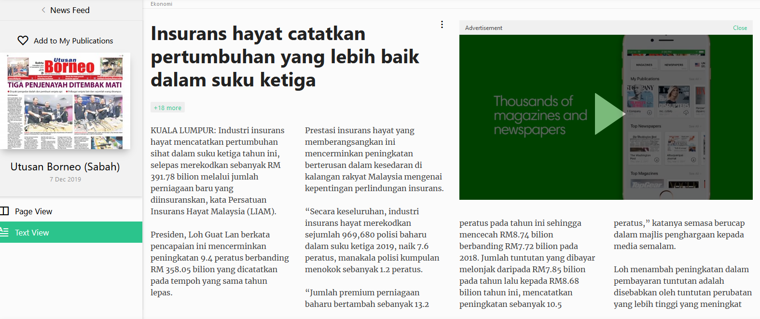Select the Text View option

(x=71, y=232)
